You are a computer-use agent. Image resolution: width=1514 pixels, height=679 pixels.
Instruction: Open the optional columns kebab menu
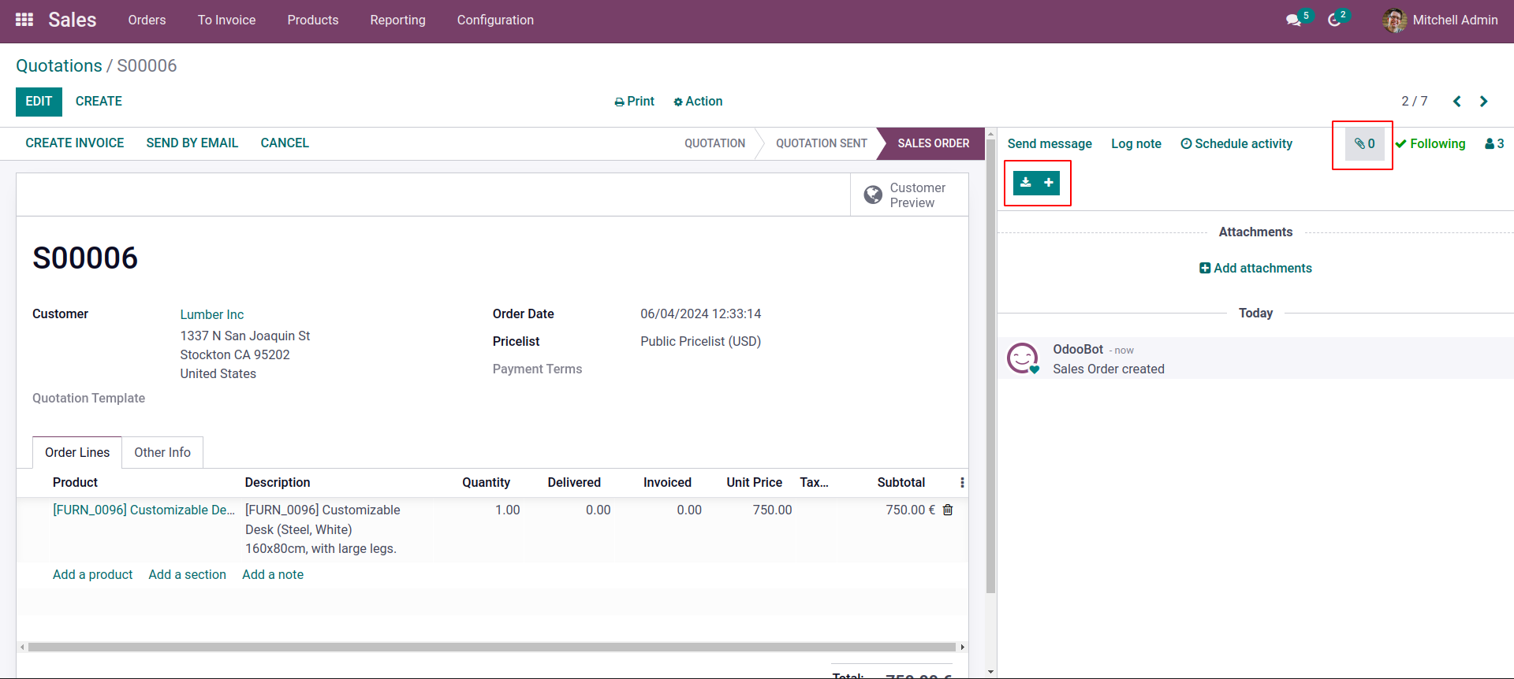pyautogui.click(x=962, y=483)
